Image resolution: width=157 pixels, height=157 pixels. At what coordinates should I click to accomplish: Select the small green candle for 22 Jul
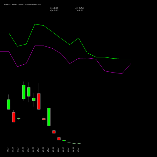64,141
